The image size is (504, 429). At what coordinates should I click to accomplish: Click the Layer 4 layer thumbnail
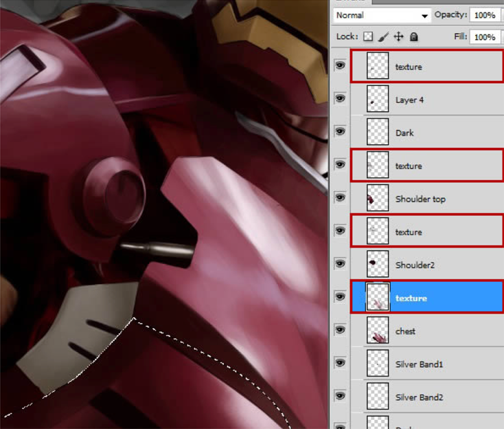pos(378,98)
